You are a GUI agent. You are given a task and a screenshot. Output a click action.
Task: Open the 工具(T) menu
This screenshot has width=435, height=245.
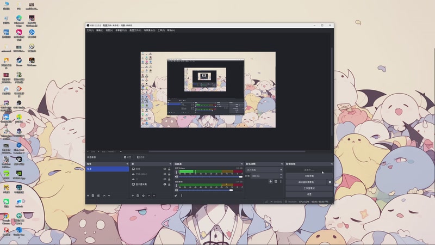(x=161, y=30)
